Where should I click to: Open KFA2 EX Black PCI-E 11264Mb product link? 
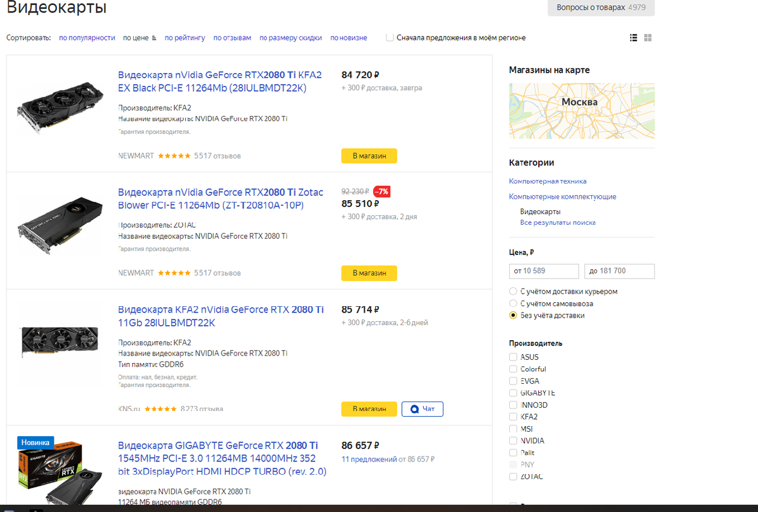click(x=220, y=81)
